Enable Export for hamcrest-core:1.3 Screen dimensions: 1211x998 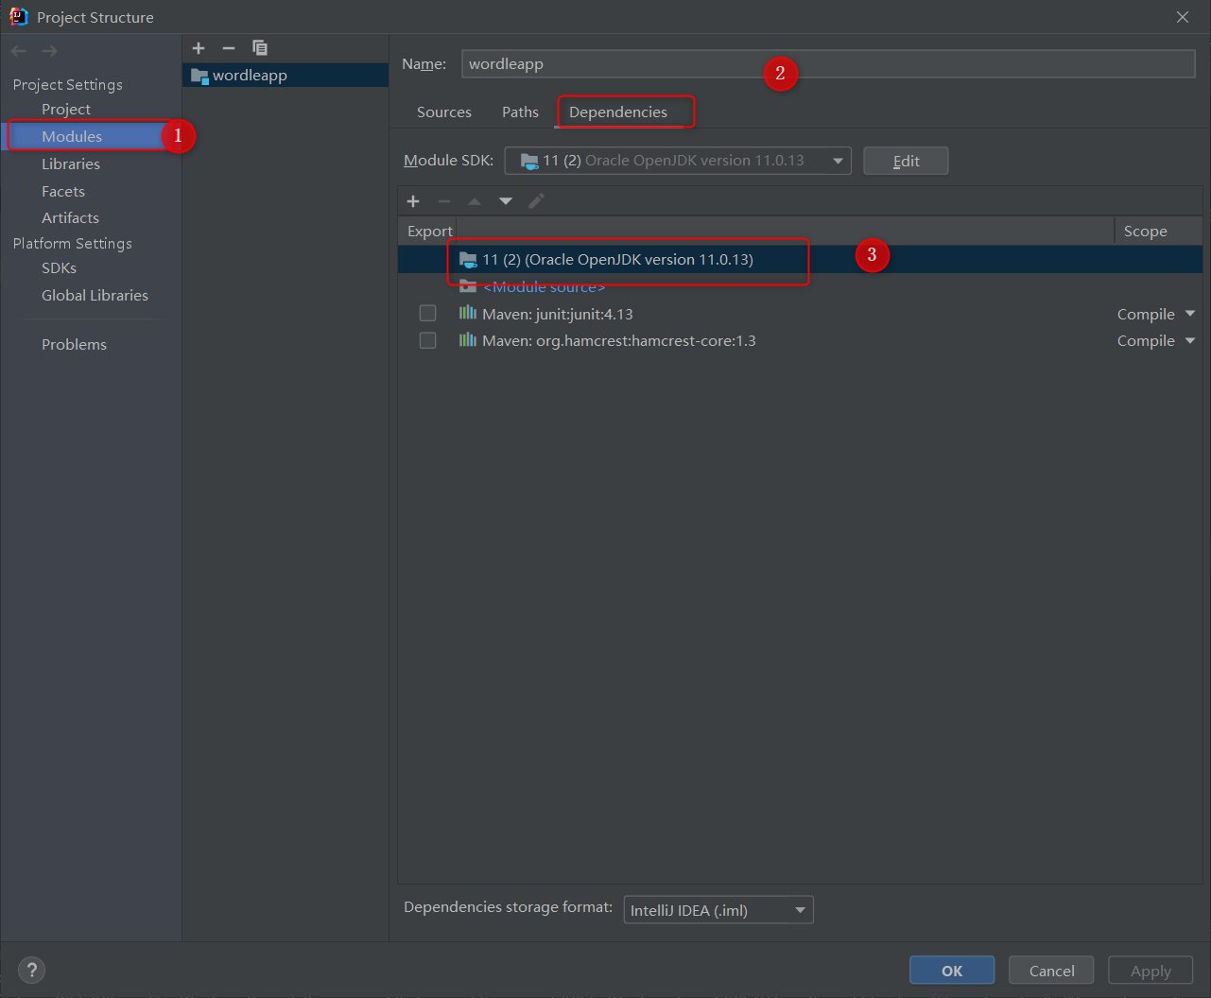click(427, 339)
